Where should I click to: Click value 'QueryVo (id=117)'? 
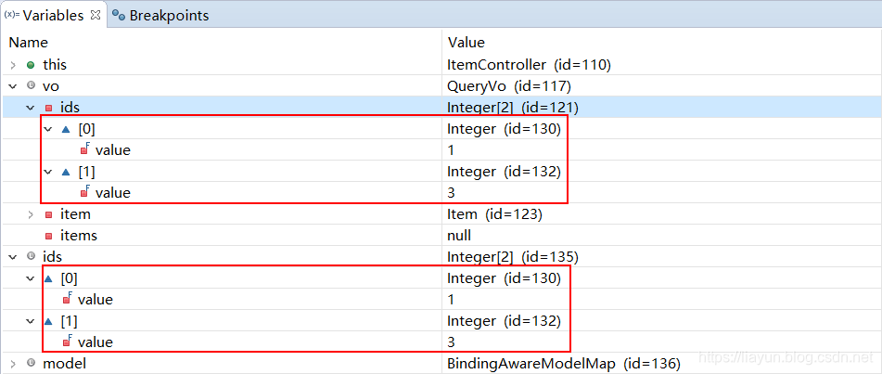[509, 86]
